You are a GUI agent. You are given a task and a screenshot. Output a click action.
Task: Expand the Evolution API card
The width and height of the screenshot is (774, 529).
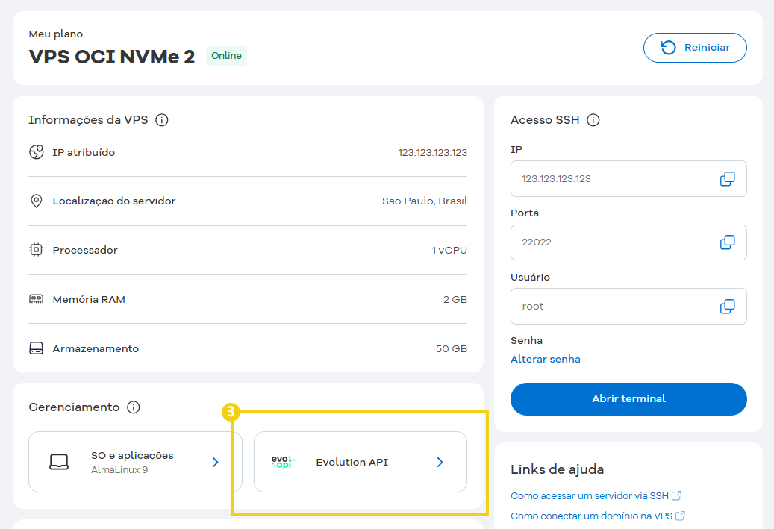440,462
